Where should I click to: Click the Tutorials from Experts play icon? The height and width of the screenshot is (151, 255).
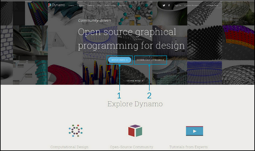194,131
